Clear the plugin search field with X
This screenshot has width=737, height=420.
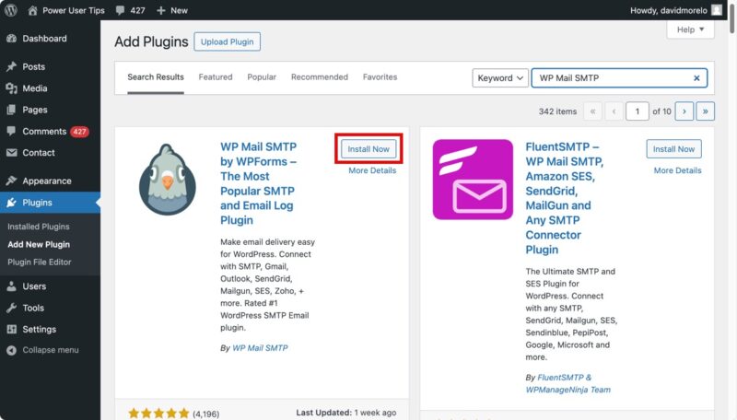(696, 78)
